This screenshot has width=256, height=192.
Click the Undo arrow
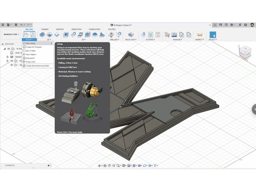coord(22,25)
